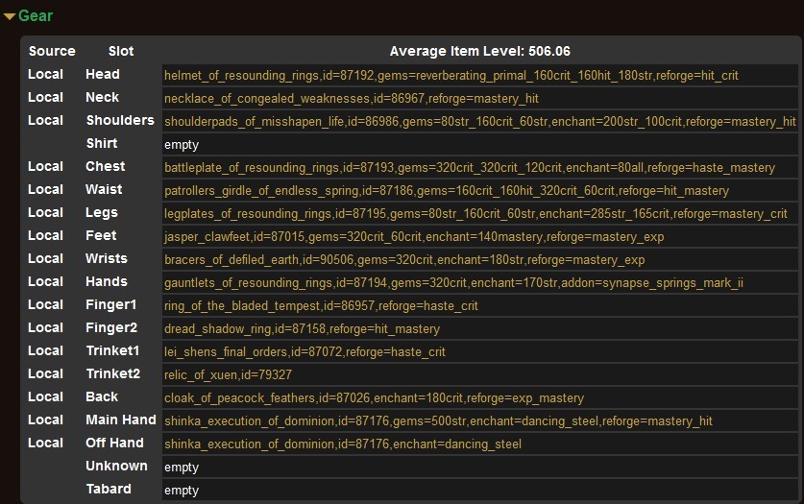Image resolution: width=804 pixels, height=504 pixels.
Task: Collapse the Gear section triangle
Action: [10, 16]
